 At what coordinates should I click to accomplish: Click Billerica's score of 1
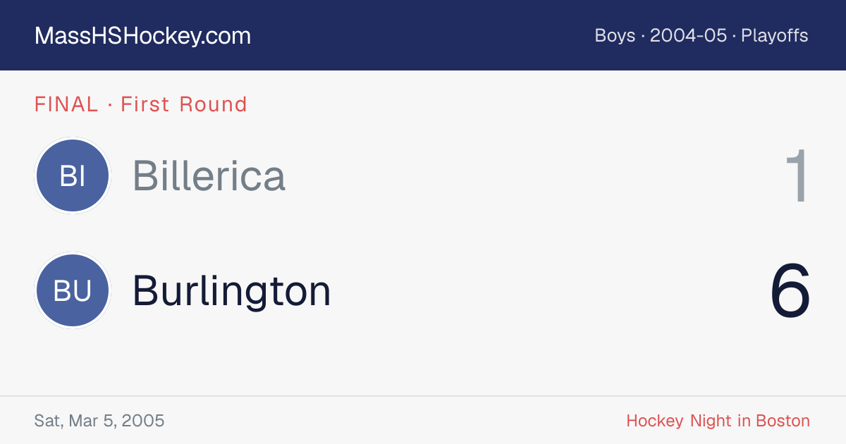click(x=799, y=175)
